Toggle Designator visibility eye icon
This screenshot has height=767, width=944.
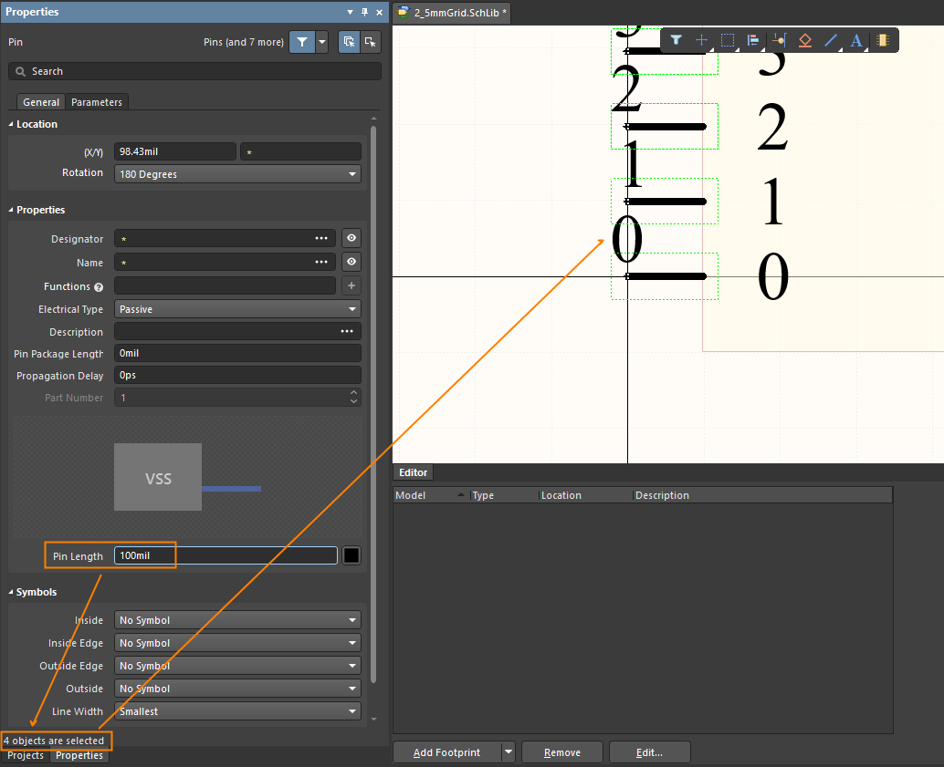coord(351,239)
